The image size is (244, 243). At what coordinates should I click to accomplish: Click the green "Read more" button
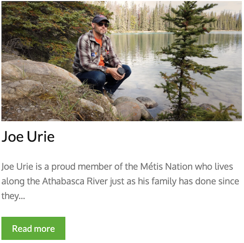[33, 228]
